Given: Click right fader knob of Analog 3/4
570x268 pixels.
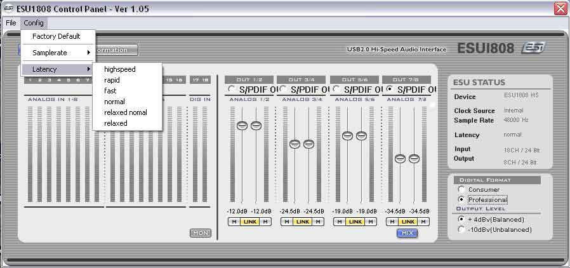Looking at the screenshot, I should click(x=308, y=144).
